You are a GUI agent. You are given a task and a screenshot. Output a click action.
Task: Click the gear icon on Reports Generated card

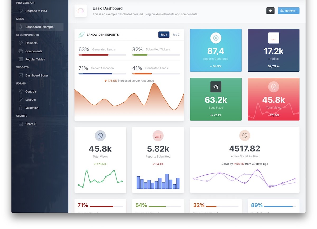[216, 38]
